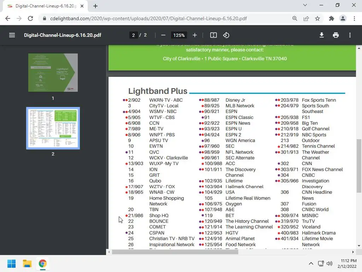This screenshot has width=362, height=272.
Task: Rotate the document counterclockwise
Action: coord(226,35)
